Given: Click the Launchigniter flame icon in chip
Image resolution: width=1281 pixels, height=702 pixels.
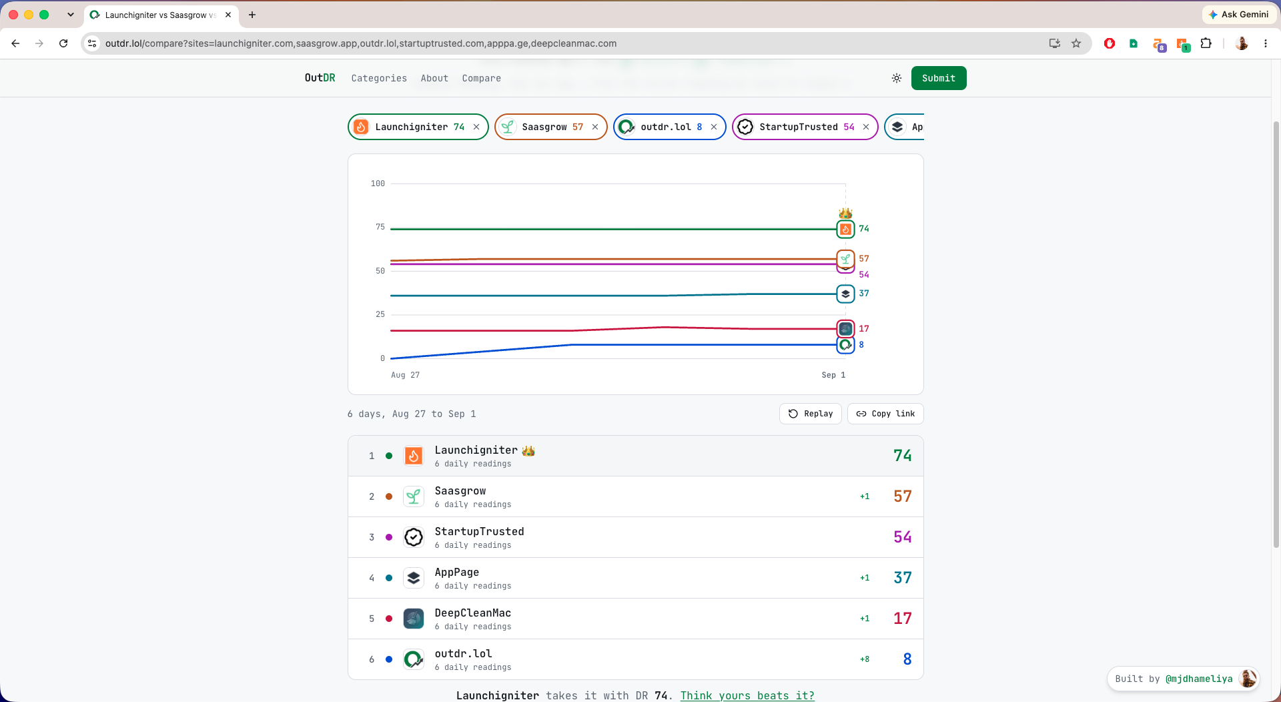Looking at the screenshot, I should click(x=361, y=127).
